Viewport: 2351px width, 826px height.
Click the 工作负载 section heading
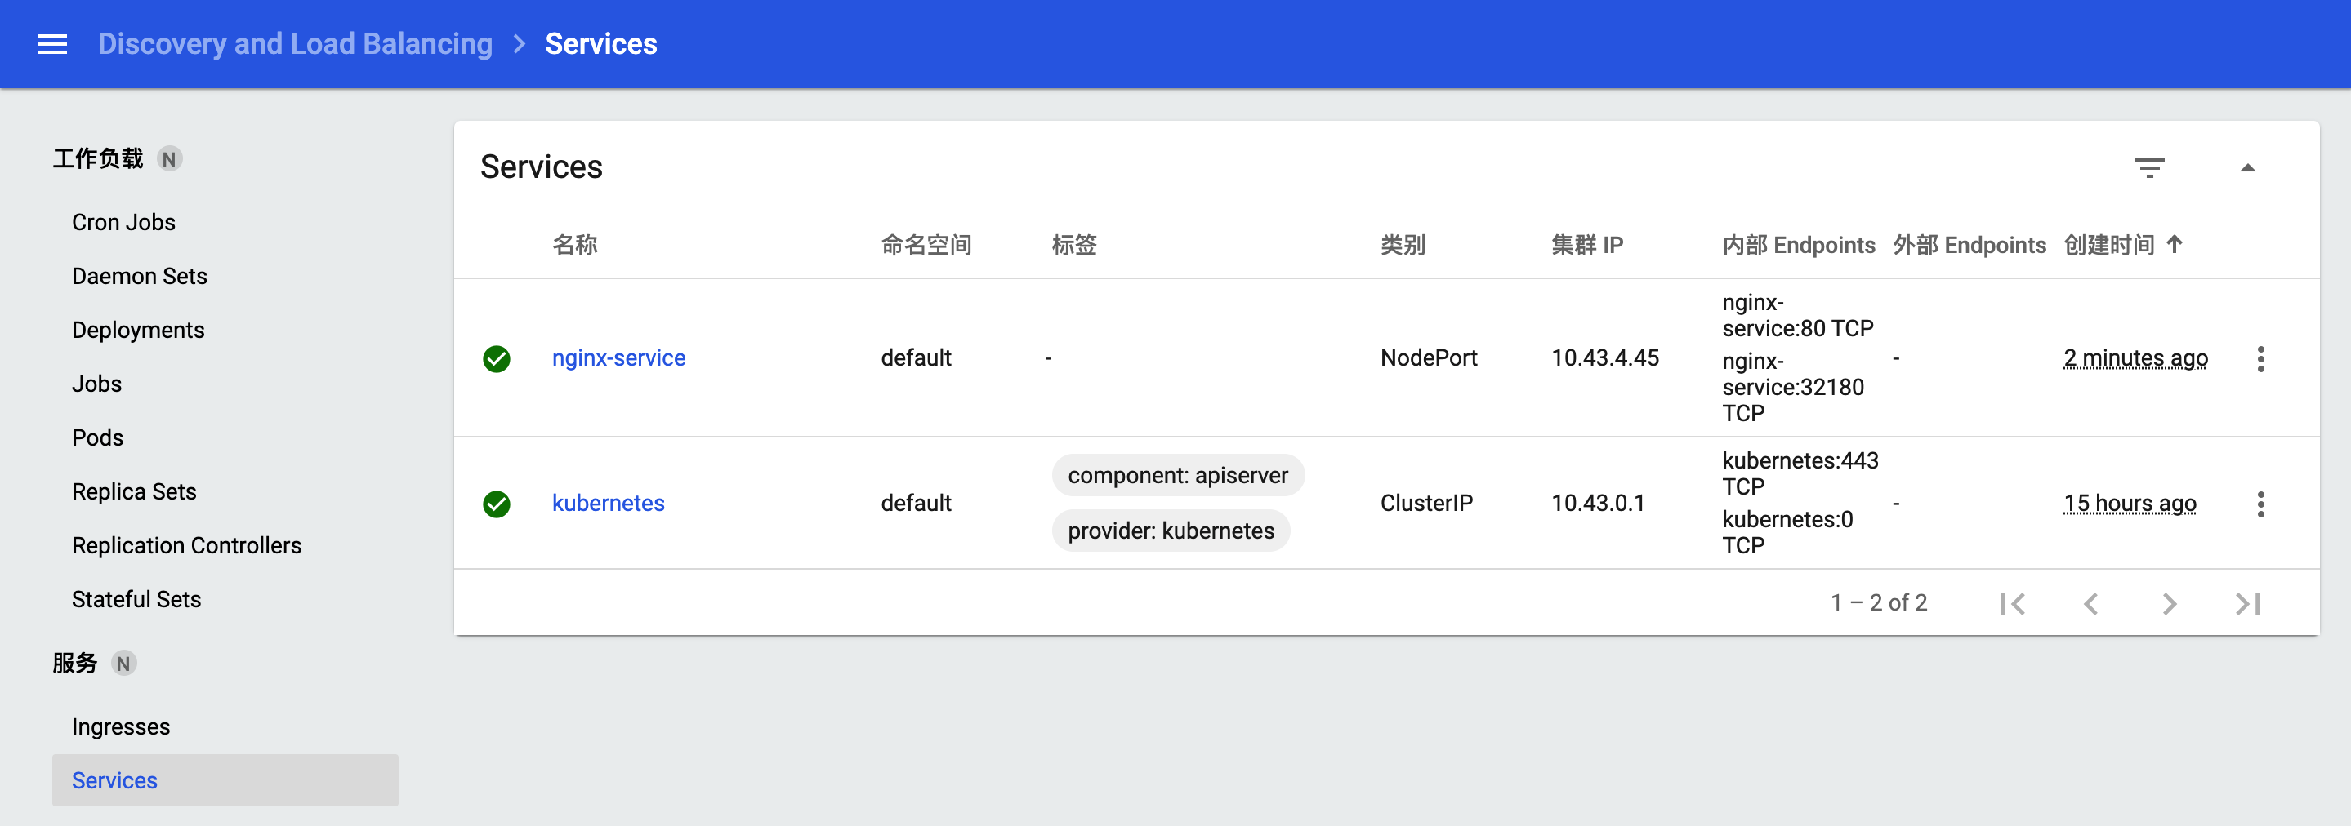tap(98, 158)
